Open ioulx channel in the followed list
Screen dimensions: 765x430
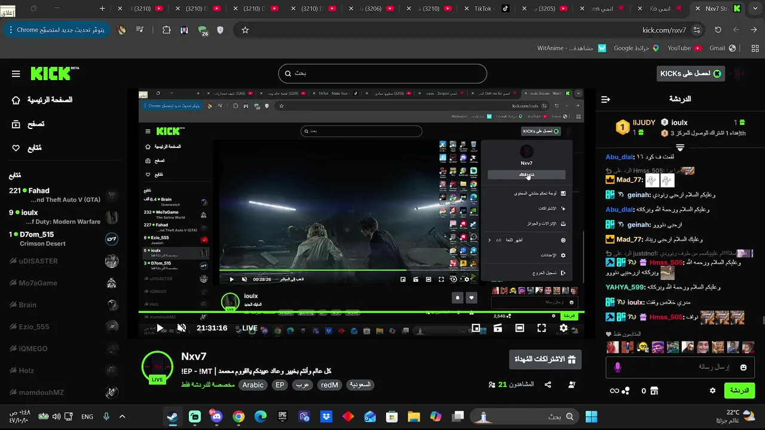(x=63, y=217)
